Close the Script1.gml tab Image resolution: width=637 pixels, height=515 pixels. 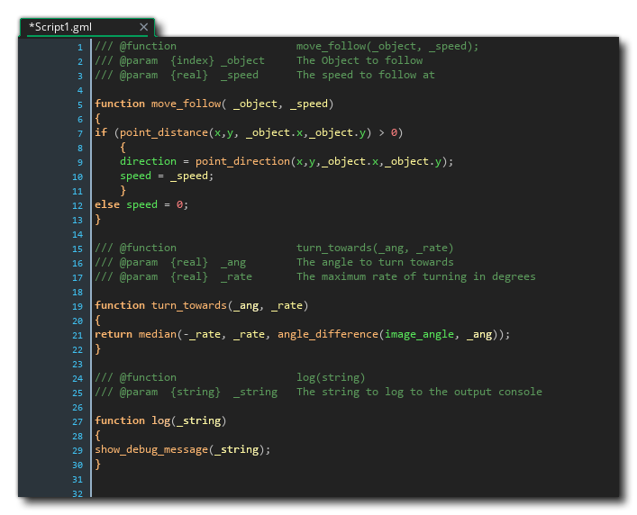tap(144, 27)
